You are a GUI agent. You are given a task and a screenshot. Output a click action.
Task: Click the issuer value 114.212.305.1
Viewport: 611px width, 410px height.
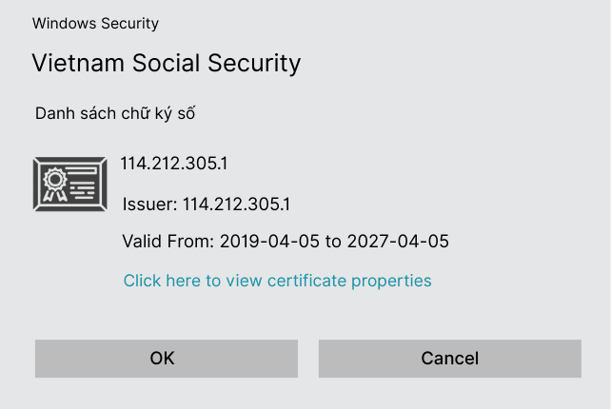237,205
